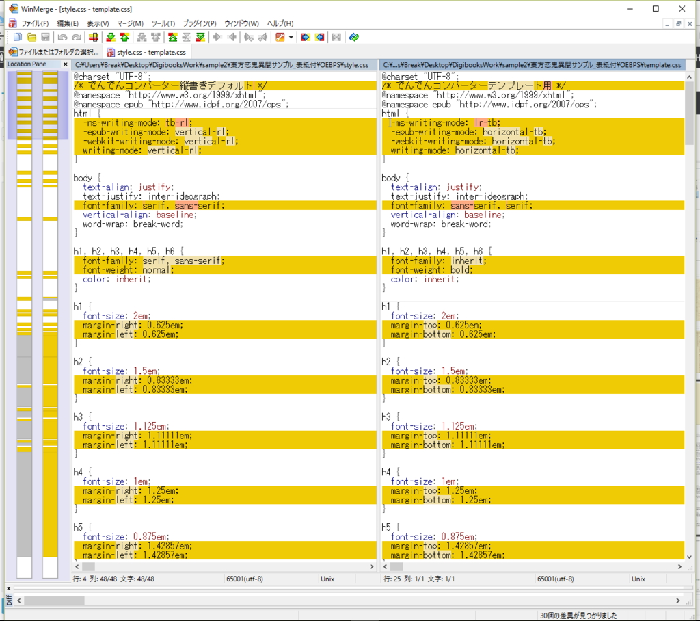Click right 'font-weight: bold;' line

[431, 270]
